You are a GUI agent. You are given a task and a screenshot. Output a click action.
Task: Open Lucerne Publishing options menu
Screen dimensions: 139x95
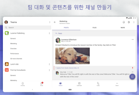pos(49,33)
